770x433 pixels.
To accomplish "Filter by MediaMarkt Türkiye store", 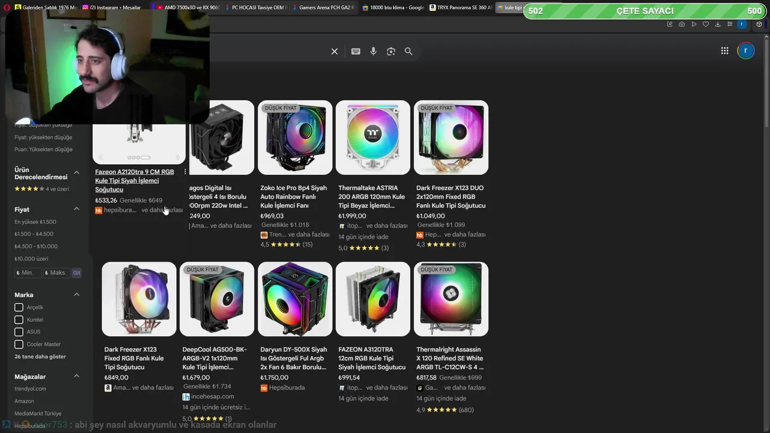I will click(x=38, y=414).
